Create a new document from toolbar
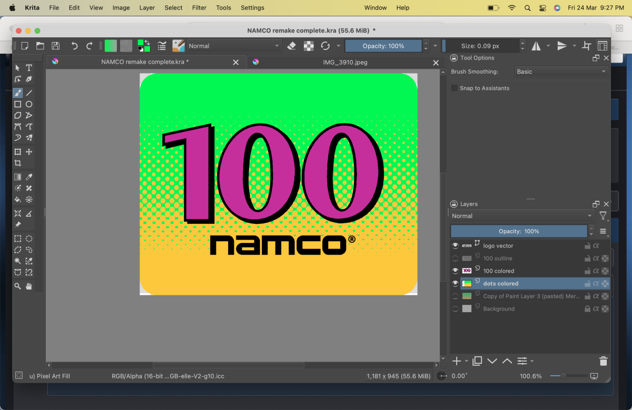 click(x=25, y=46)
